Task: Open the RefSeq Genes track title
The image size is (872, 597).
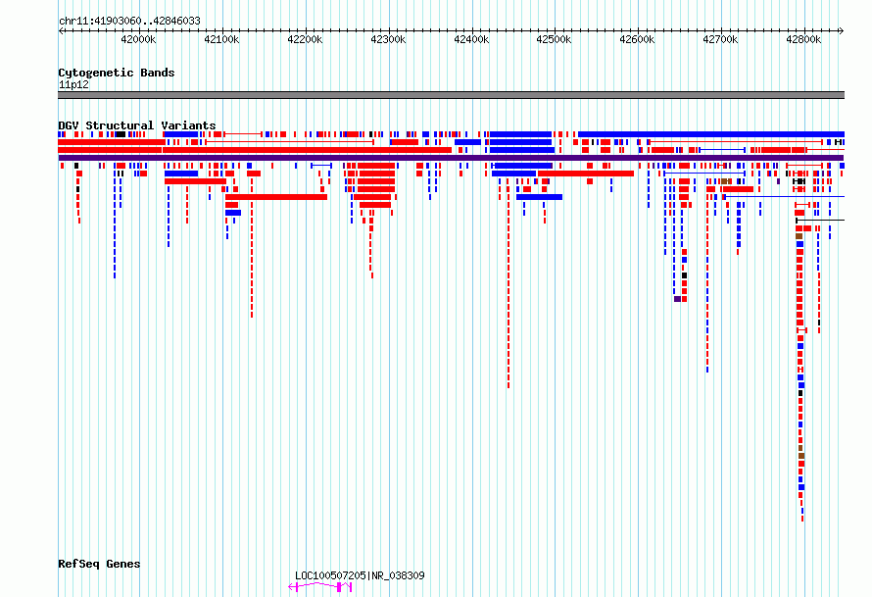Action: point(99,564)
